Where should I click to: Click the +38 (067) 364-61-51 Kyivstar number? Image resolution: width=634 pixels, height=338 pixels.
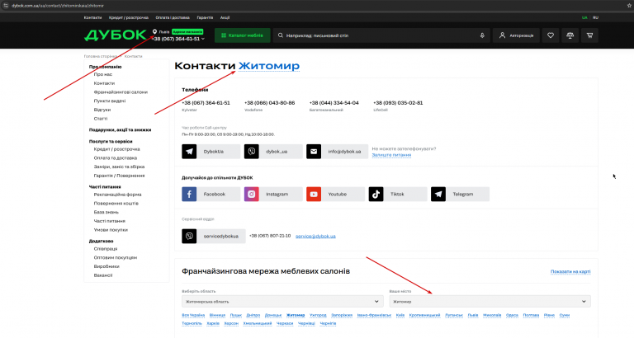click(x=206, y=103)
